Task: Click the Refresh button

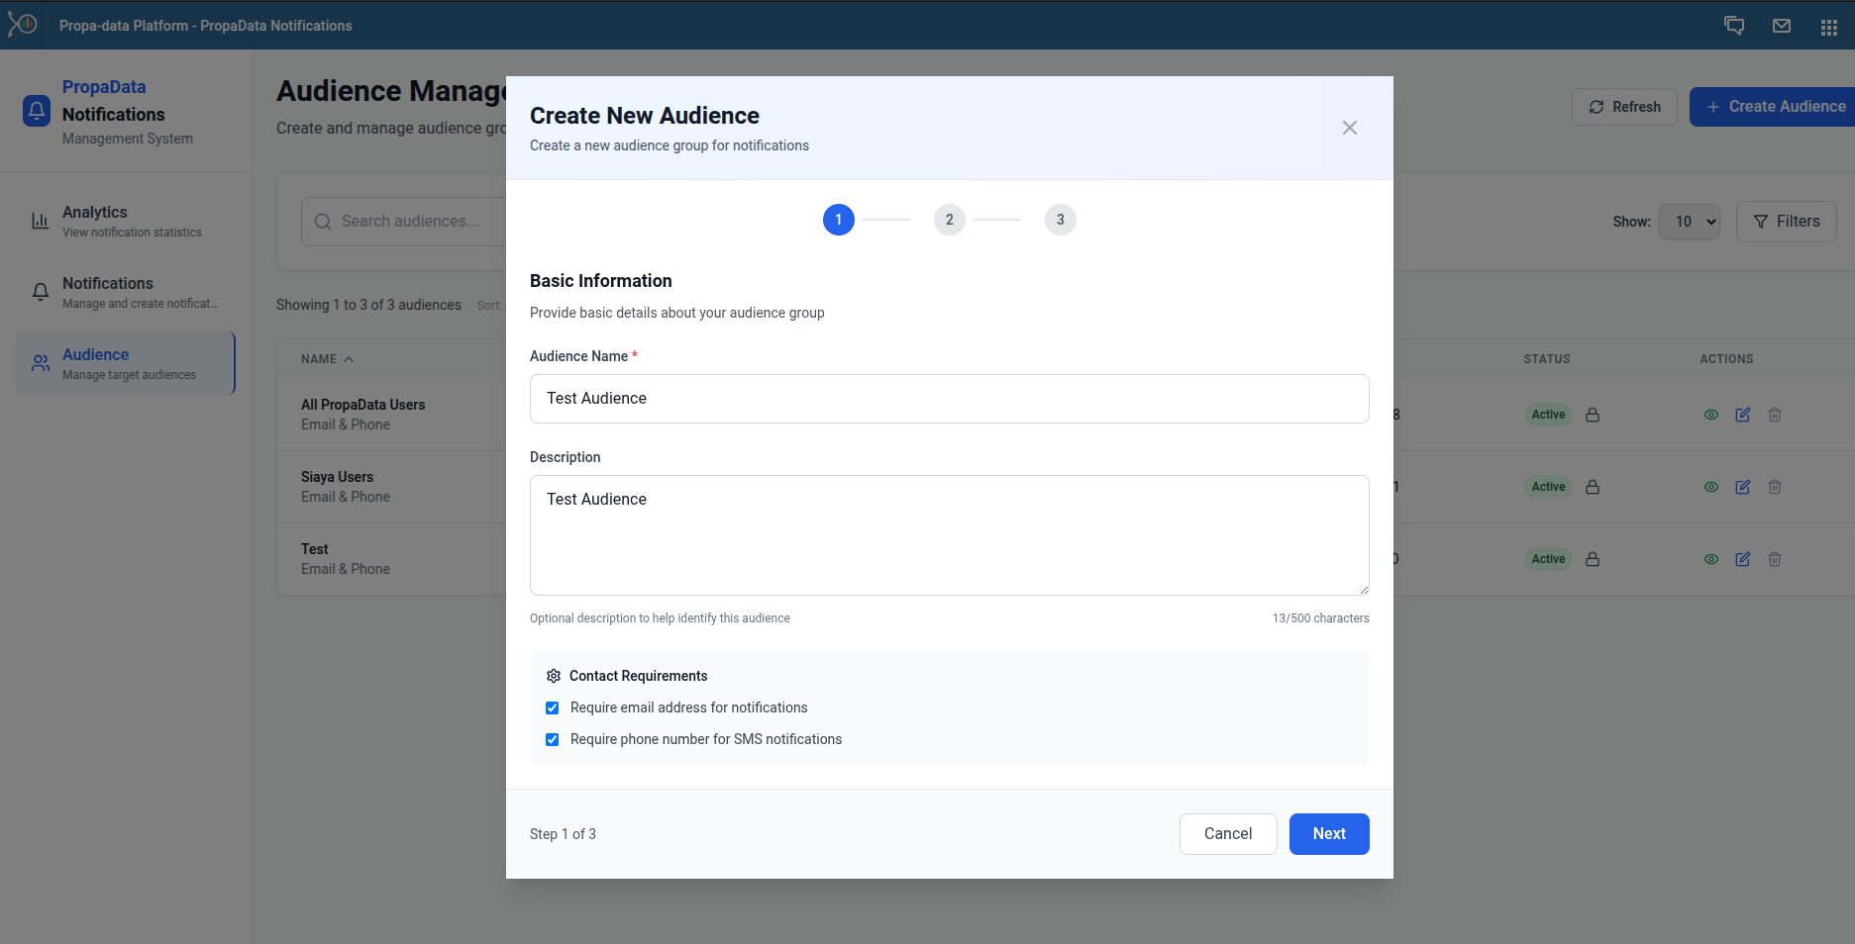Action: coord(1623,106)
